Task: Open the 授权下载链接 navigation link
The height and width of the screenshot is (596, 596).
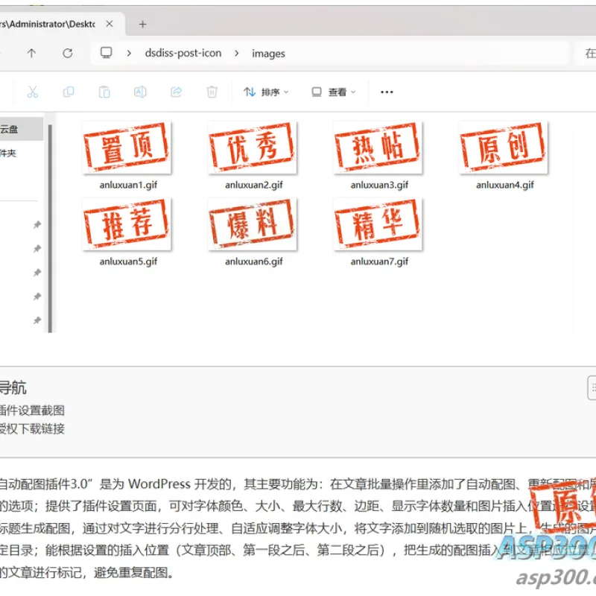Action: pyautogui.click(x=32, y=429)
